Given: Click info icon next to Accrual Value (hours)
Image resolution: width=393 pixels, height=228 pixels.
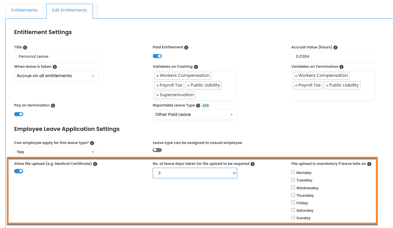Looking at the screenshot, I should [335, 47].
